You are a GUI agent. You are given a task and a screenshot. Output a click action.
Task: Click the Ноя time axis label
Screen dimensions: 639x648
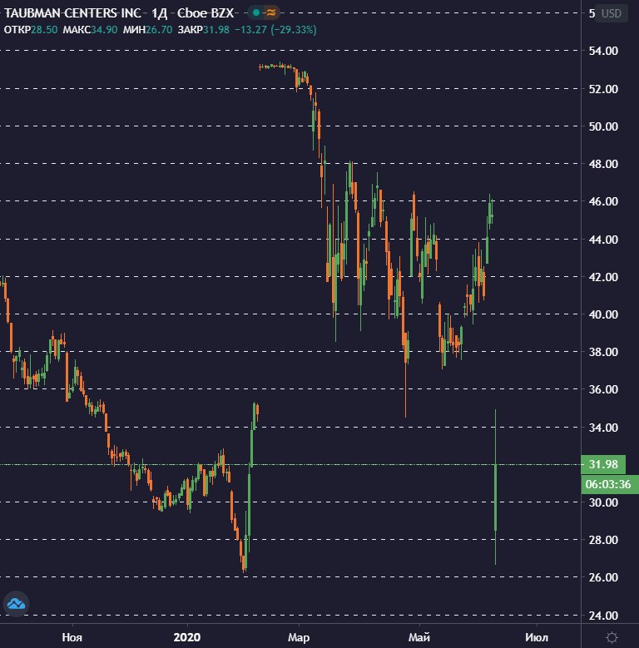(72, 637)
